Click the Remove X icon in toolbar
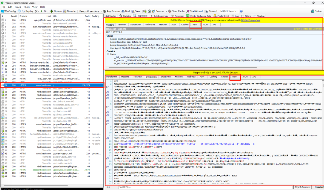This screenshot has height=190, width=324. (x=36, y=11)
